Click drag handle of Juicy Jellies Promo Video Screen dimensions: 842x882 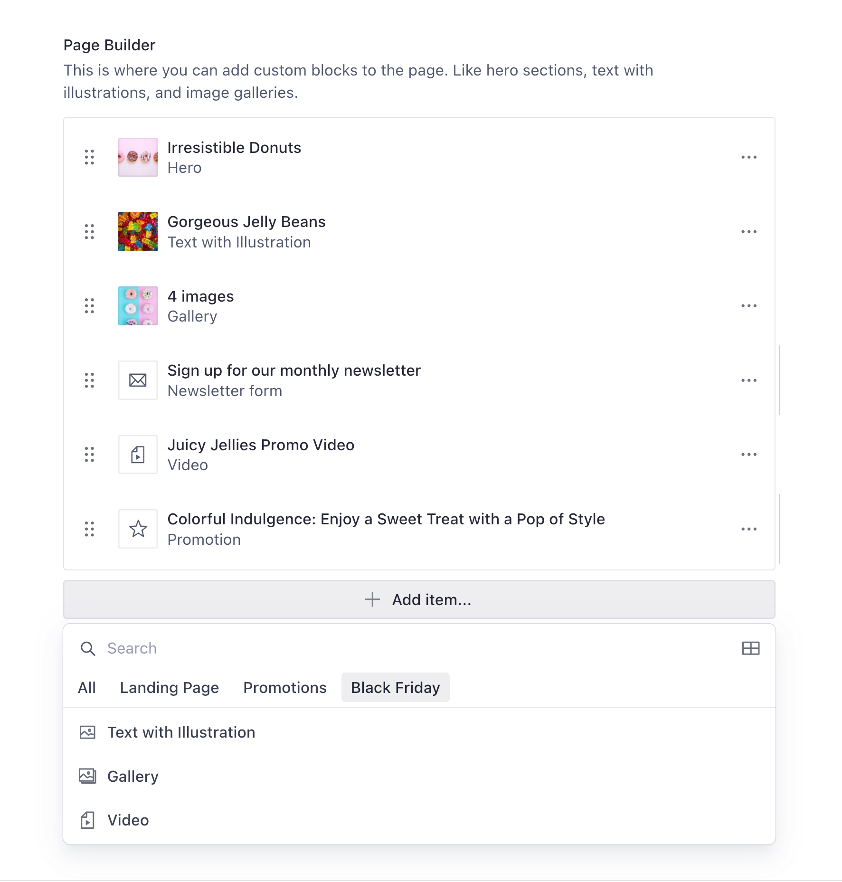[89, 455]
